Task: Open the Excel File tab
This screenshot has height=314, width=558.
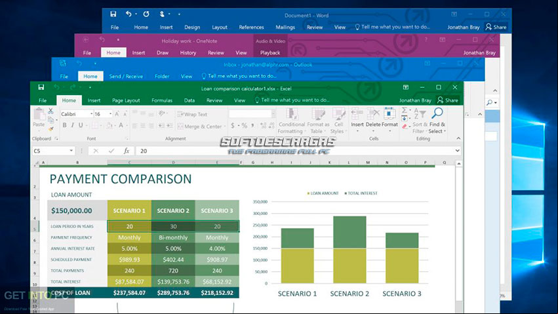Action: (43, 100)
